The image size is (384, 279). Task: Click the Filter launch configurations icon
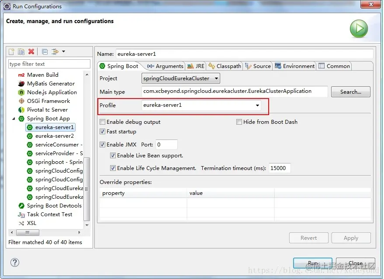[x=55, y=51]
